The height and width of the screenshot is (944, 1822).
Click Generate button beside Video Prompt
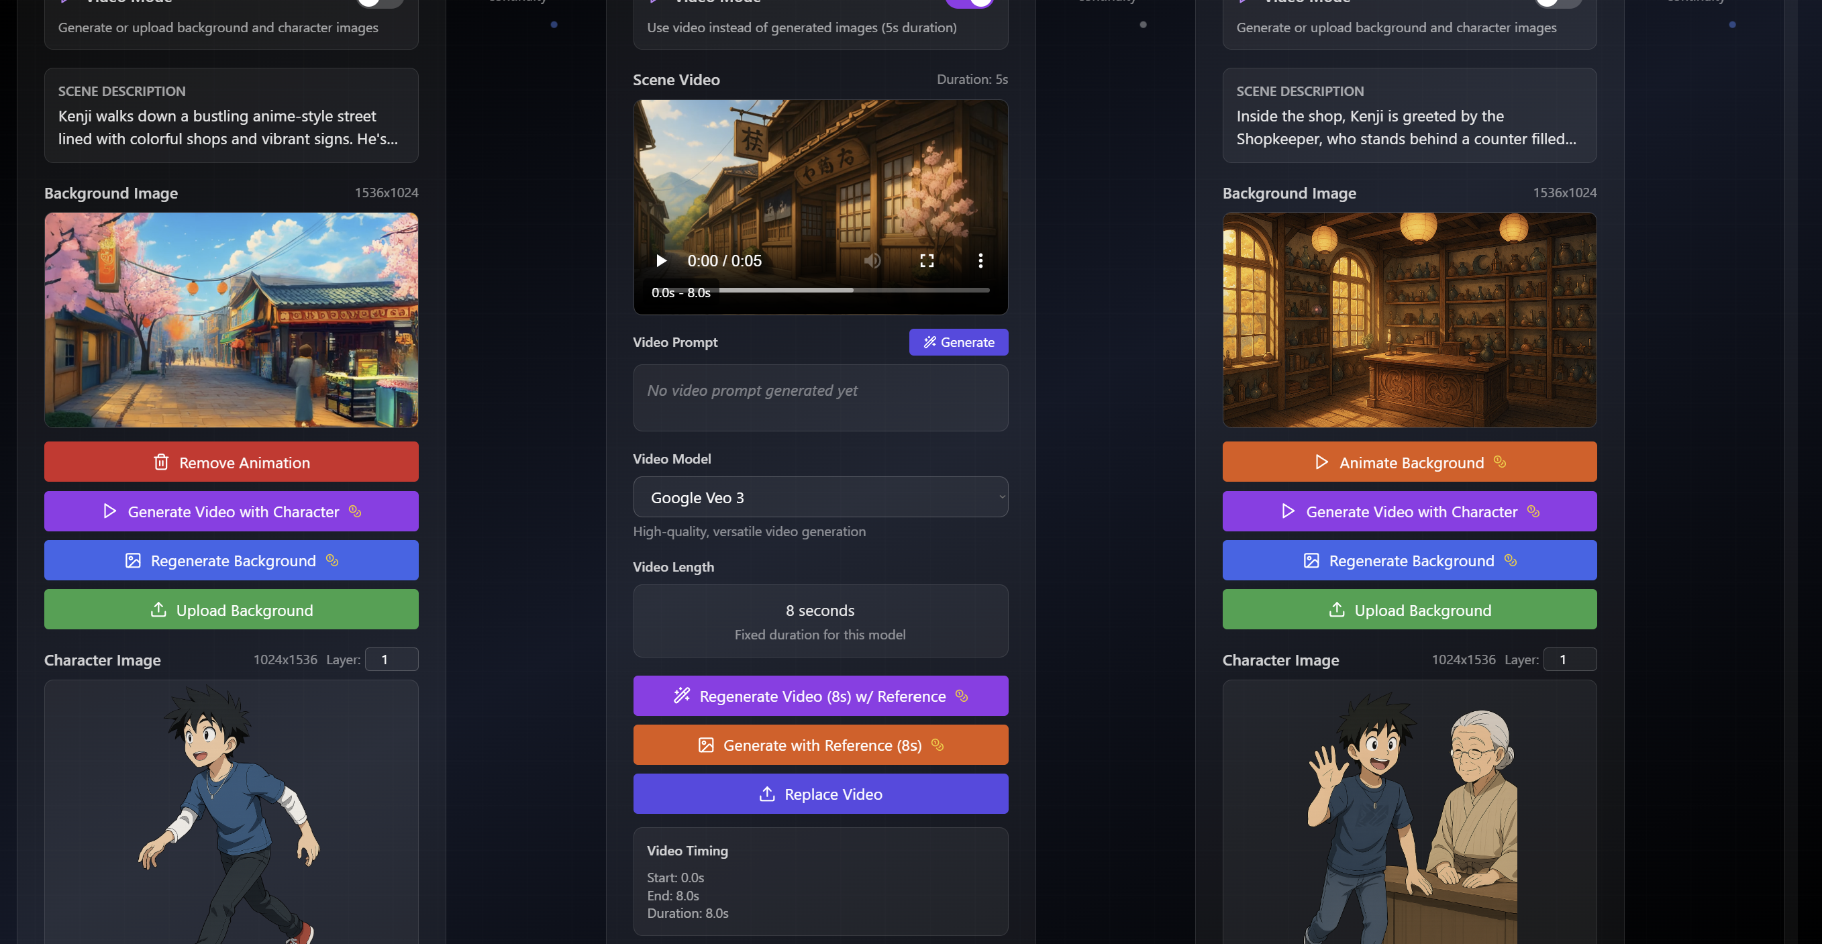[x=958, y=342]
